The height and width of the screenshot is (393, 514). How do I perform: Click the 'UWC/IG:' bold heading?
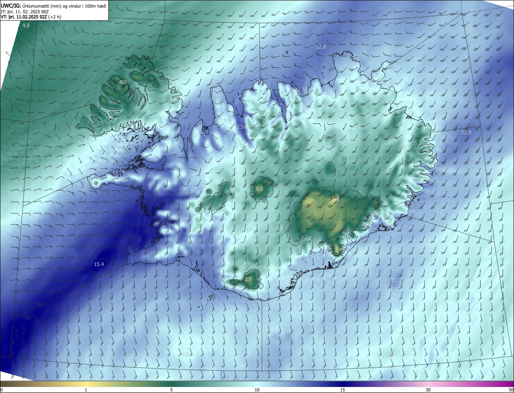point(11,5)
